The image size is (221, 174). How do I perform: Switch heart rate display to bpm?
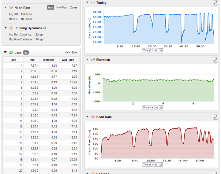[51, 7]
